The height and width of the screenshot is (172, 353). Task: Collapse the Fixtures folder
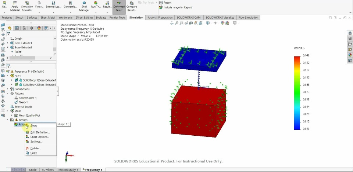point(8,94)
